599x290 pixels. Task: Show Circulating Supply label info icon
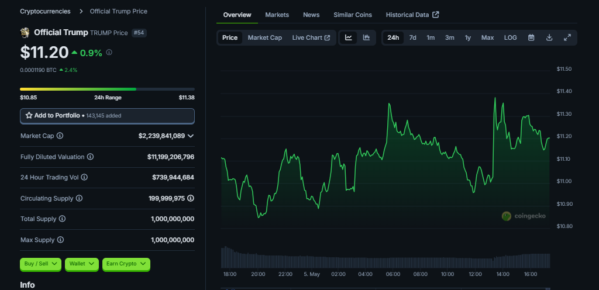79,198
